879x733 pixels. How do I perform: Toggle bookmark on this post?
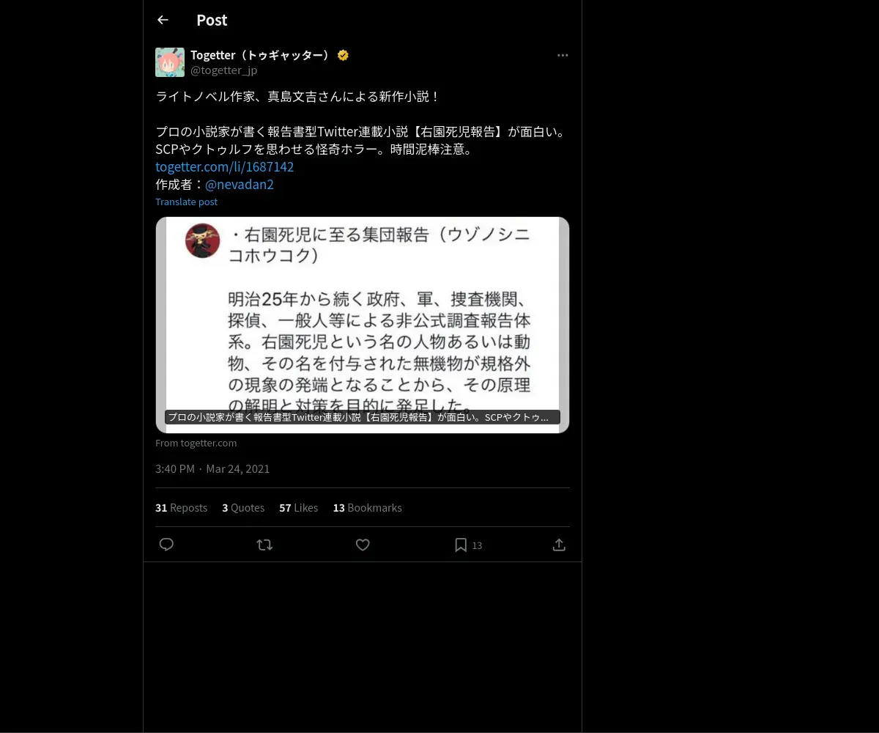[x=461, y=545]
